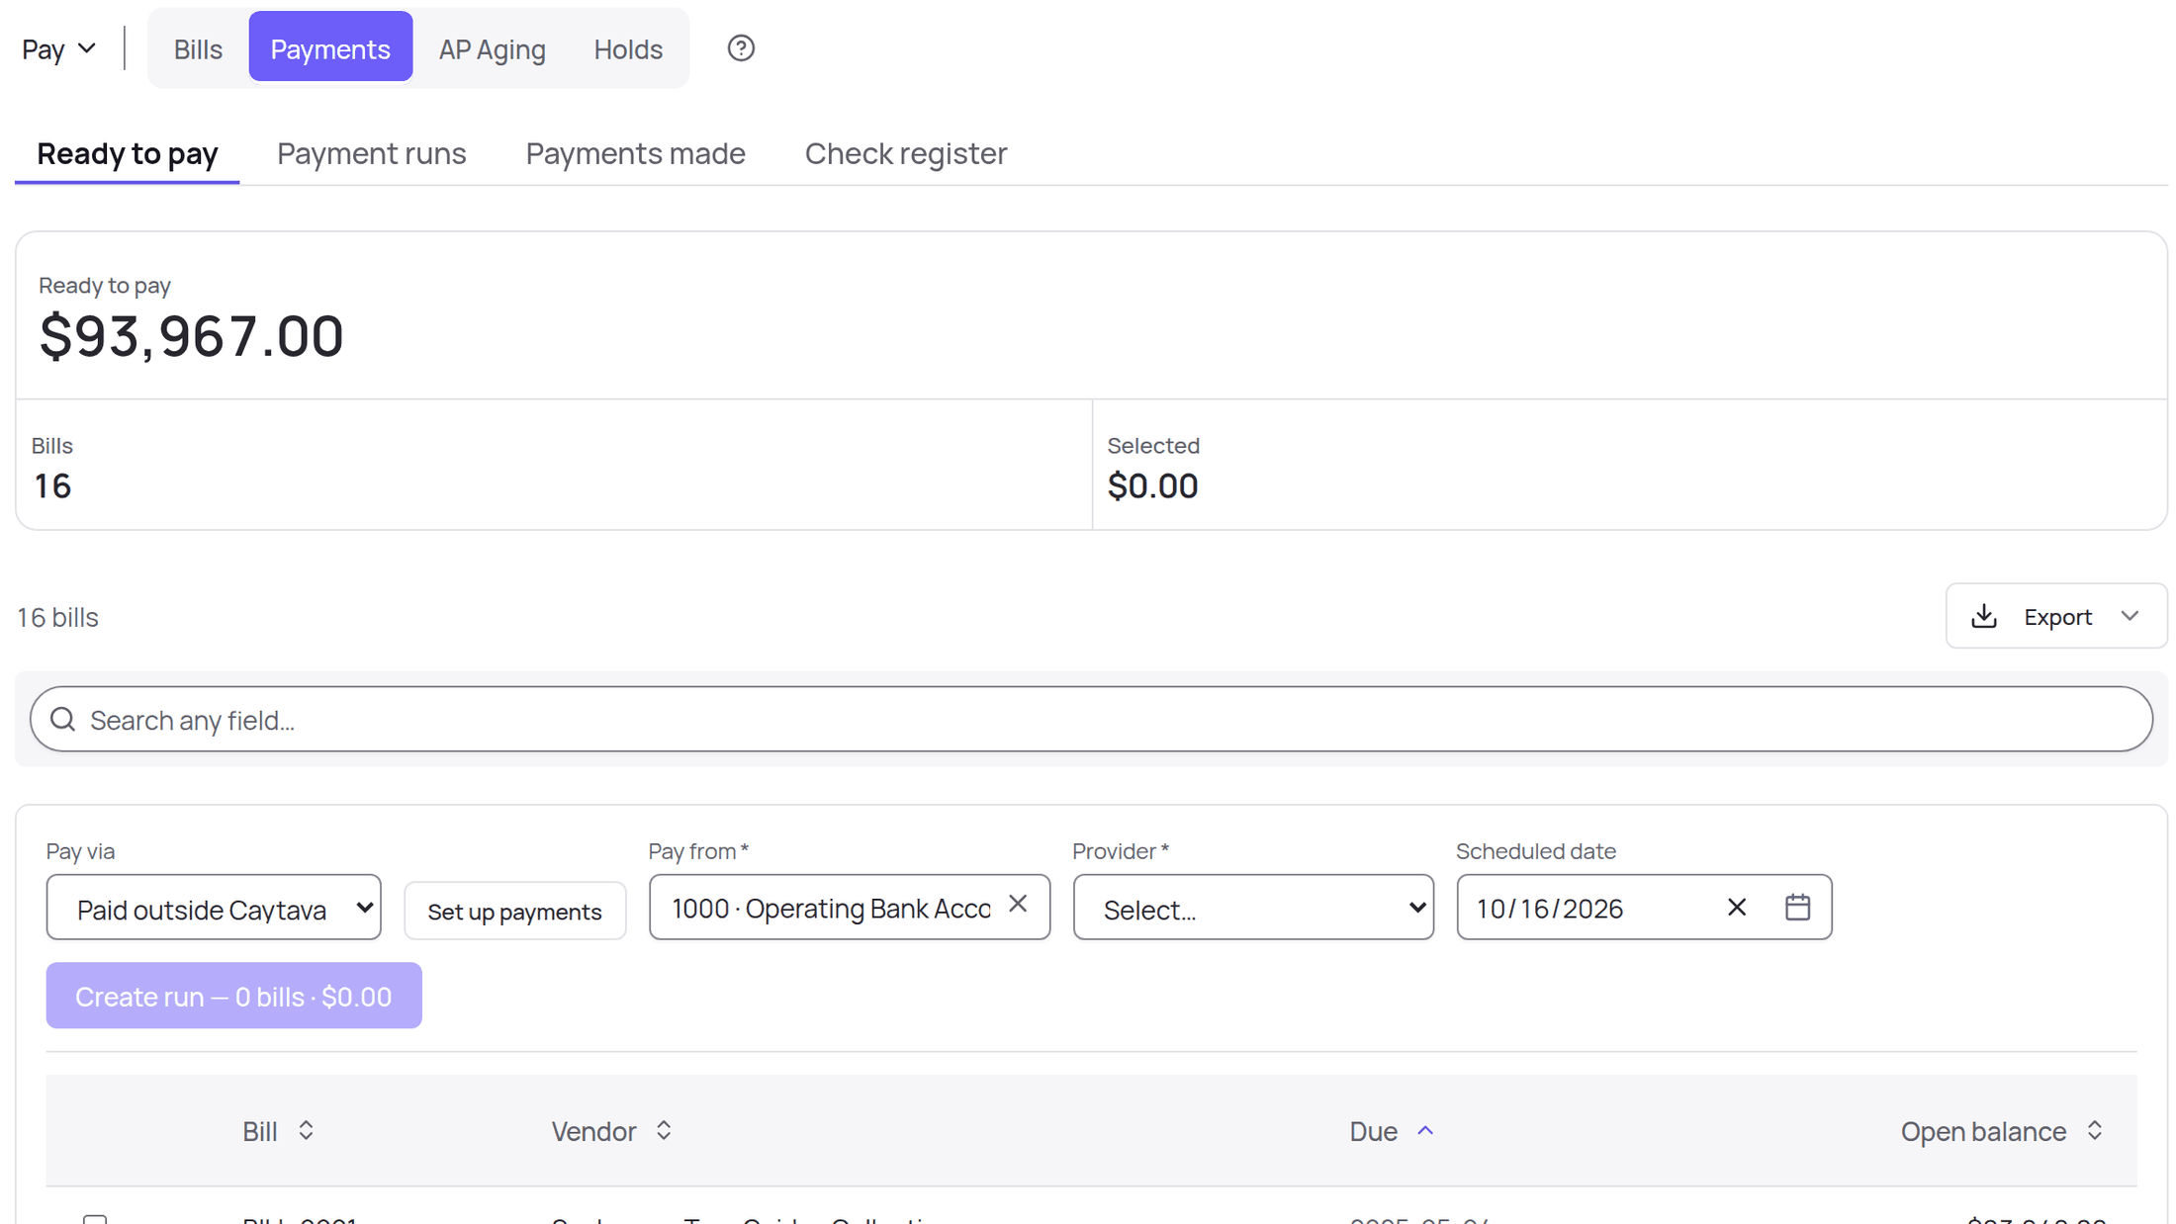This screenshot has height=1224, width=2176.
Task: Expand the Export options chevron
Action: click(2130, 616)
